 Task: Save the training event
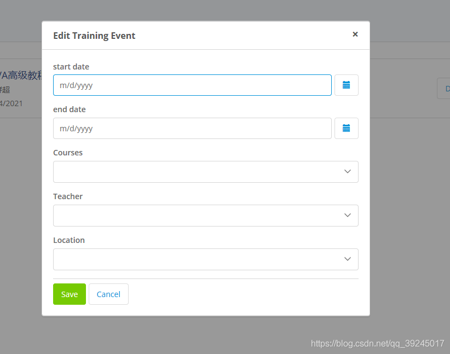pos(70,294)
